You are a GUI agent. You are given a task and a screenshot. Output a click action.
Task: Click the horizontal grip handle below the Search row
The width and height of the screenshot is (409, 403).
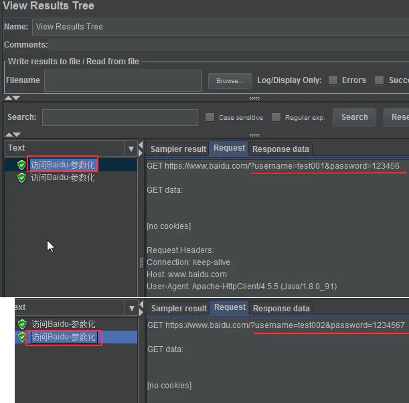[x=254, y=135]
